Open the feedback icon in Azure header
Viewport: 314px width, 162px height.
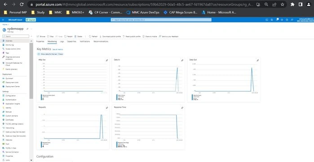coord(292,20)
